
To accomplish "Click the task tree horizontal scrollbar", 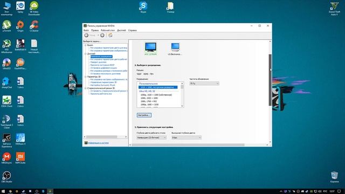I will (102, 137).
